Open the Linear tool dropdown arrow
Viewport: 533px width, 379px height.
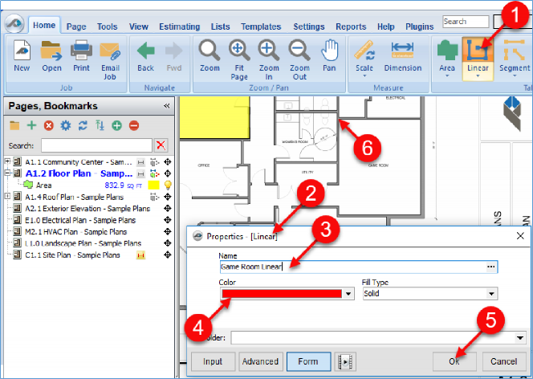click(478, 76)
